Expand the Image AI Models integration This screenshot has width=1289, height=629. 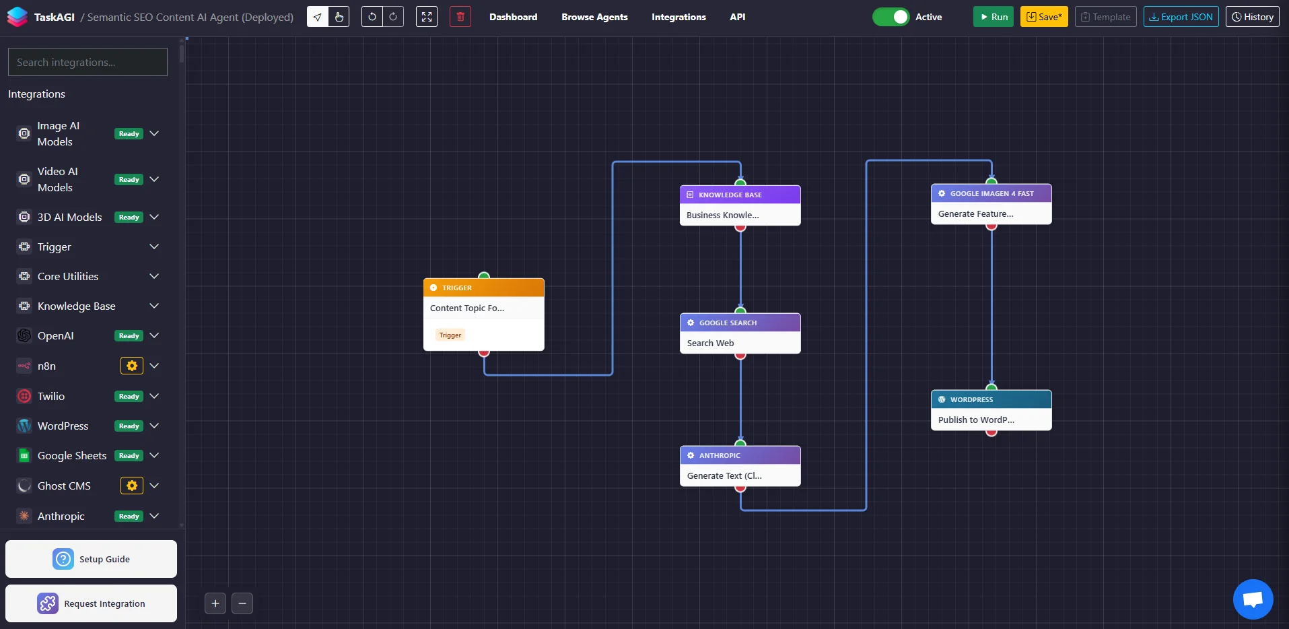tap(154, 133)
